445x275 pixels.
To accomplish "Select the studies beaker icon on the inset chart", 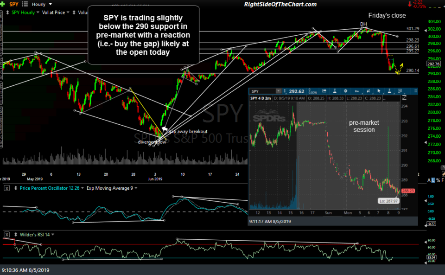I will 335,92.
